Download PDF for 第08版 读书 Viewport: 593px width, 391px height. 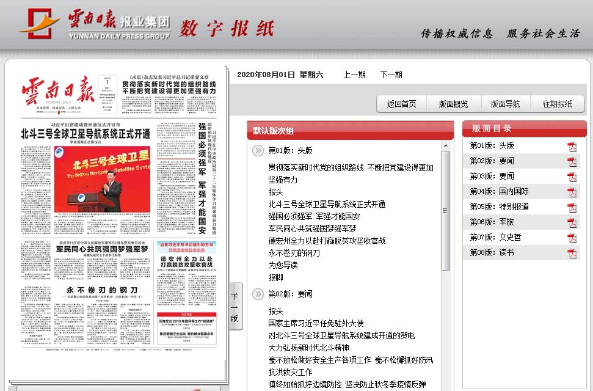(x=572, y=253)
